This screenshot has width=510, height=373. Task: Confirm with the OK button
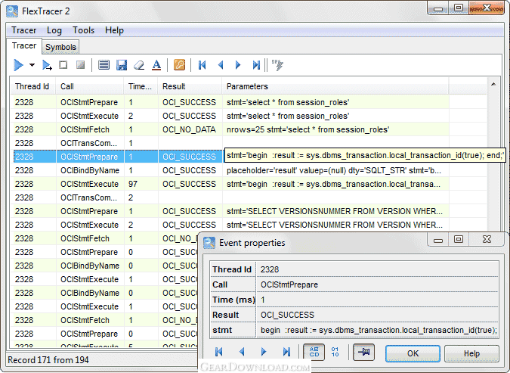413,353
